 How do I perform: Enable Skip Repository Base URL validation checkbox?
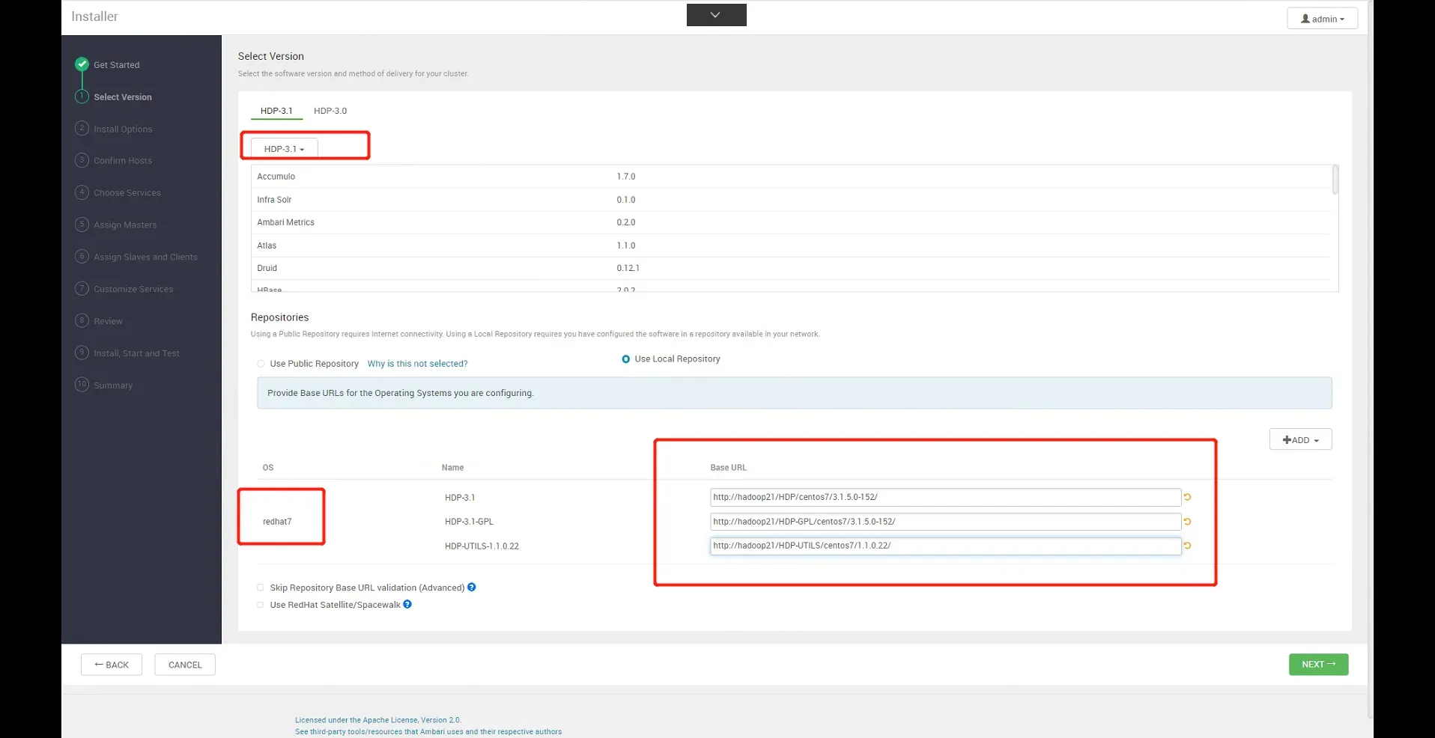pyautogui.click(x=261, y=588)
